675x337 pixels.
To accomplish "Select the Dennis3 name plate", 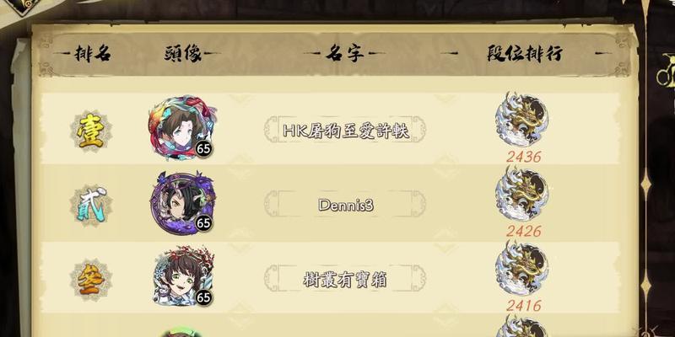I will coord(345,204).
